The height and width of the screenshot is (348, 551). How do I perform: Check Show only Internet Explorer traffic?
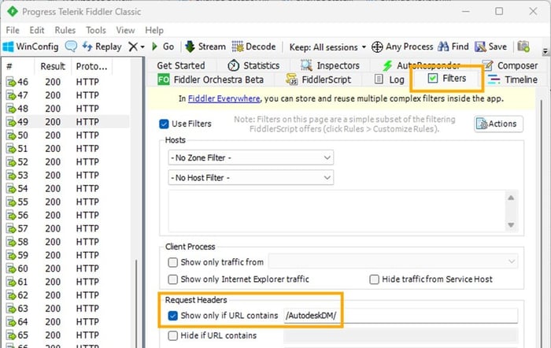click(x=172, y=280)
